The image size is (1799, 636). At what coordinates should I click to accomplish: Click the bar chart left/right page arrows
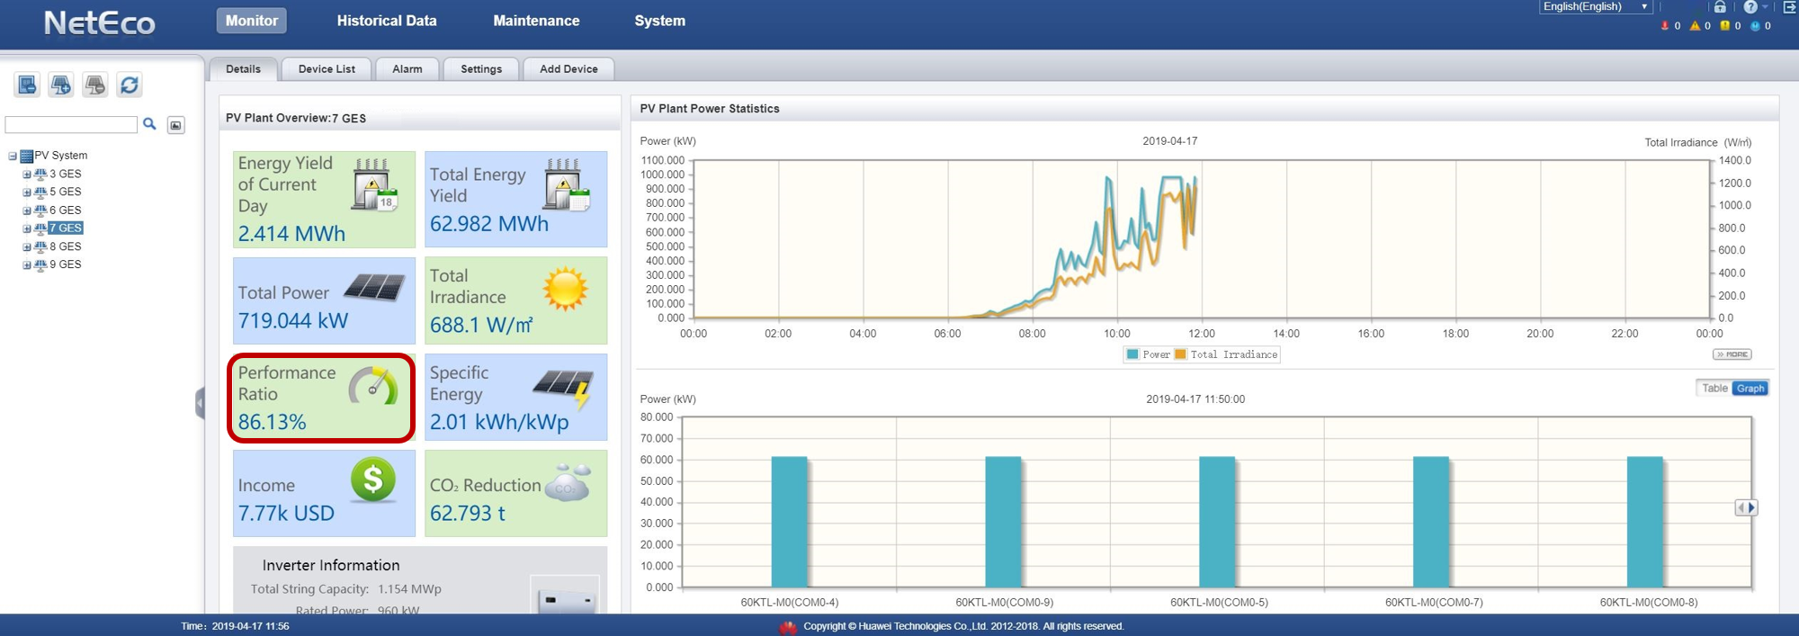(x=1746, y=508)
